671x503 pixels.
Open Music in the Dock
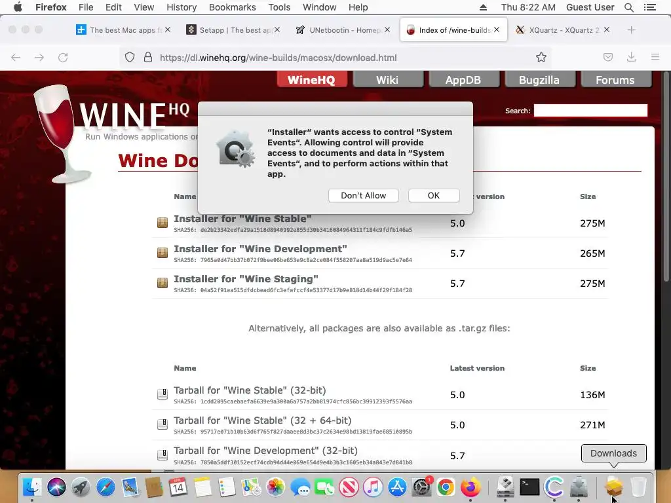[x=373, y=487]
